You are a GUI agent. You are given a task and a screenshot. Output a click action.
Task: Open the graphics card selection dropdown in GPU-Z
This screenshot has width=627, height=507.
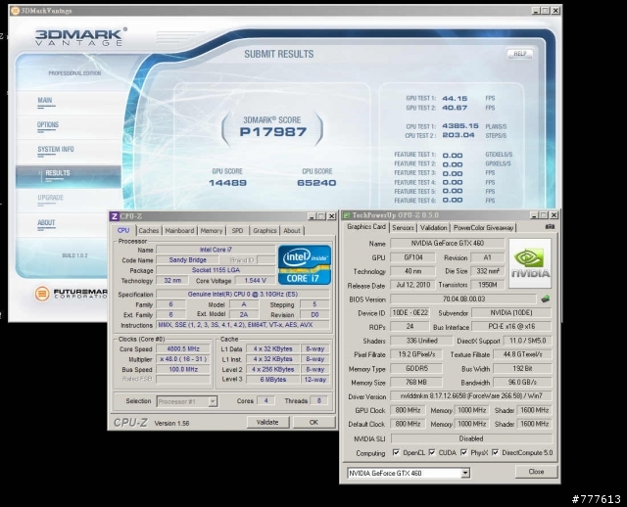(x=465, y=473)
